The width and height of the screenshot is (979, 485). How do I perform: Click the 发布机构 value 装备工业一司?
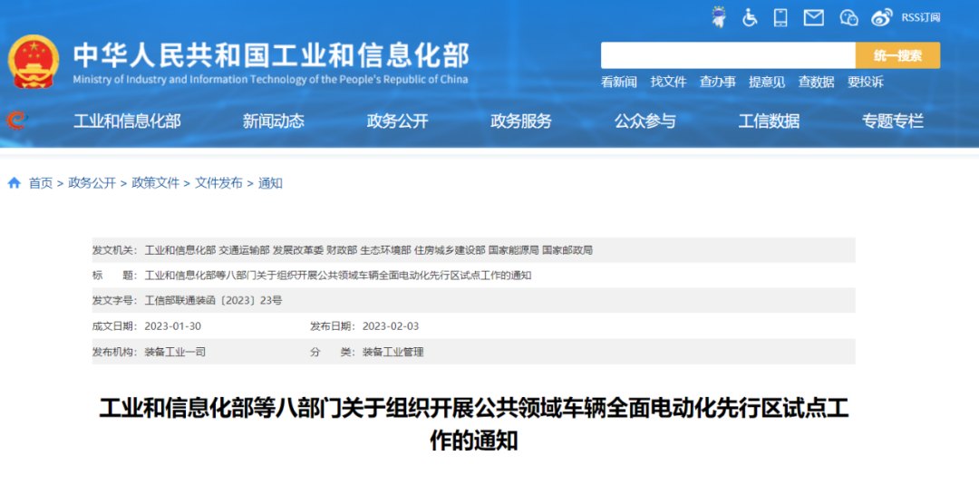tap(175, 352)
